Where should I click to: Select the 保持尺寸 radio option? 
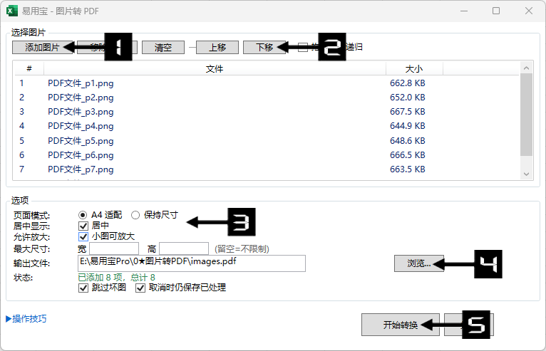pyautogui.click(x=136, y=214)
